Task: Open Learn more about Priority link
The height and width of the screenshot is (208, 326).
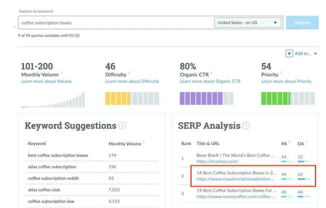Action: click(286, 81)
